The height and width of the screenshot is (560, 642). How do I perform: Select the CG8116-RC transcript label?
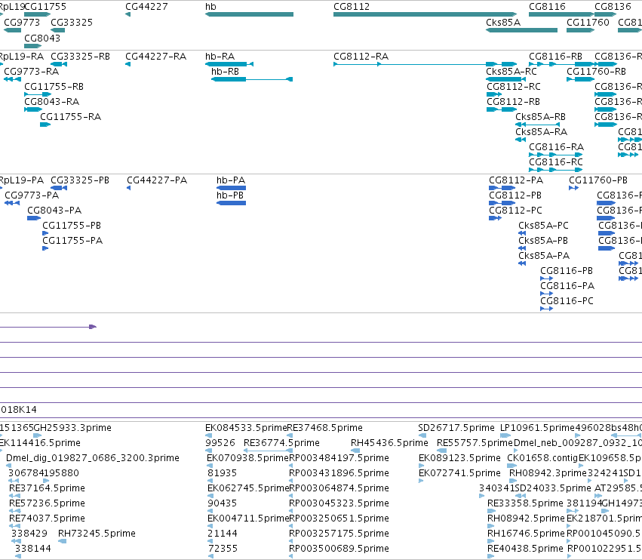555,162
